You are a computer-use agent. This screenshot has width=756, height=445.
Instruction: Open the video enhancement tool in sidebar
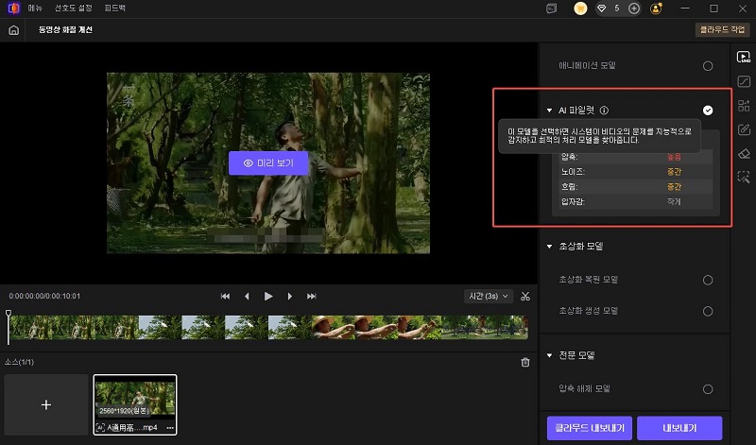(x=743, y=57)
